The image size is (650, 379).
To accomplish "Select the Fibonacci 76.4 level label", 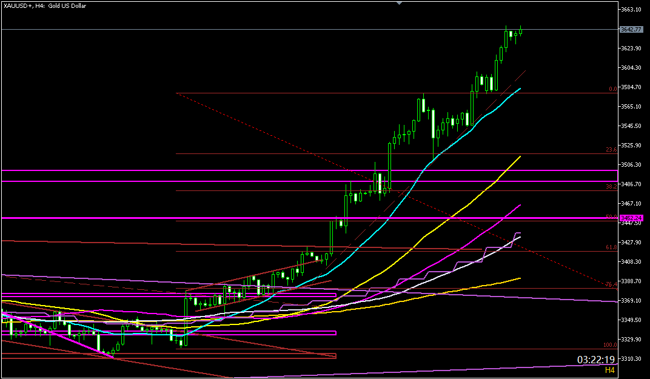I will [x=611, y=284].
